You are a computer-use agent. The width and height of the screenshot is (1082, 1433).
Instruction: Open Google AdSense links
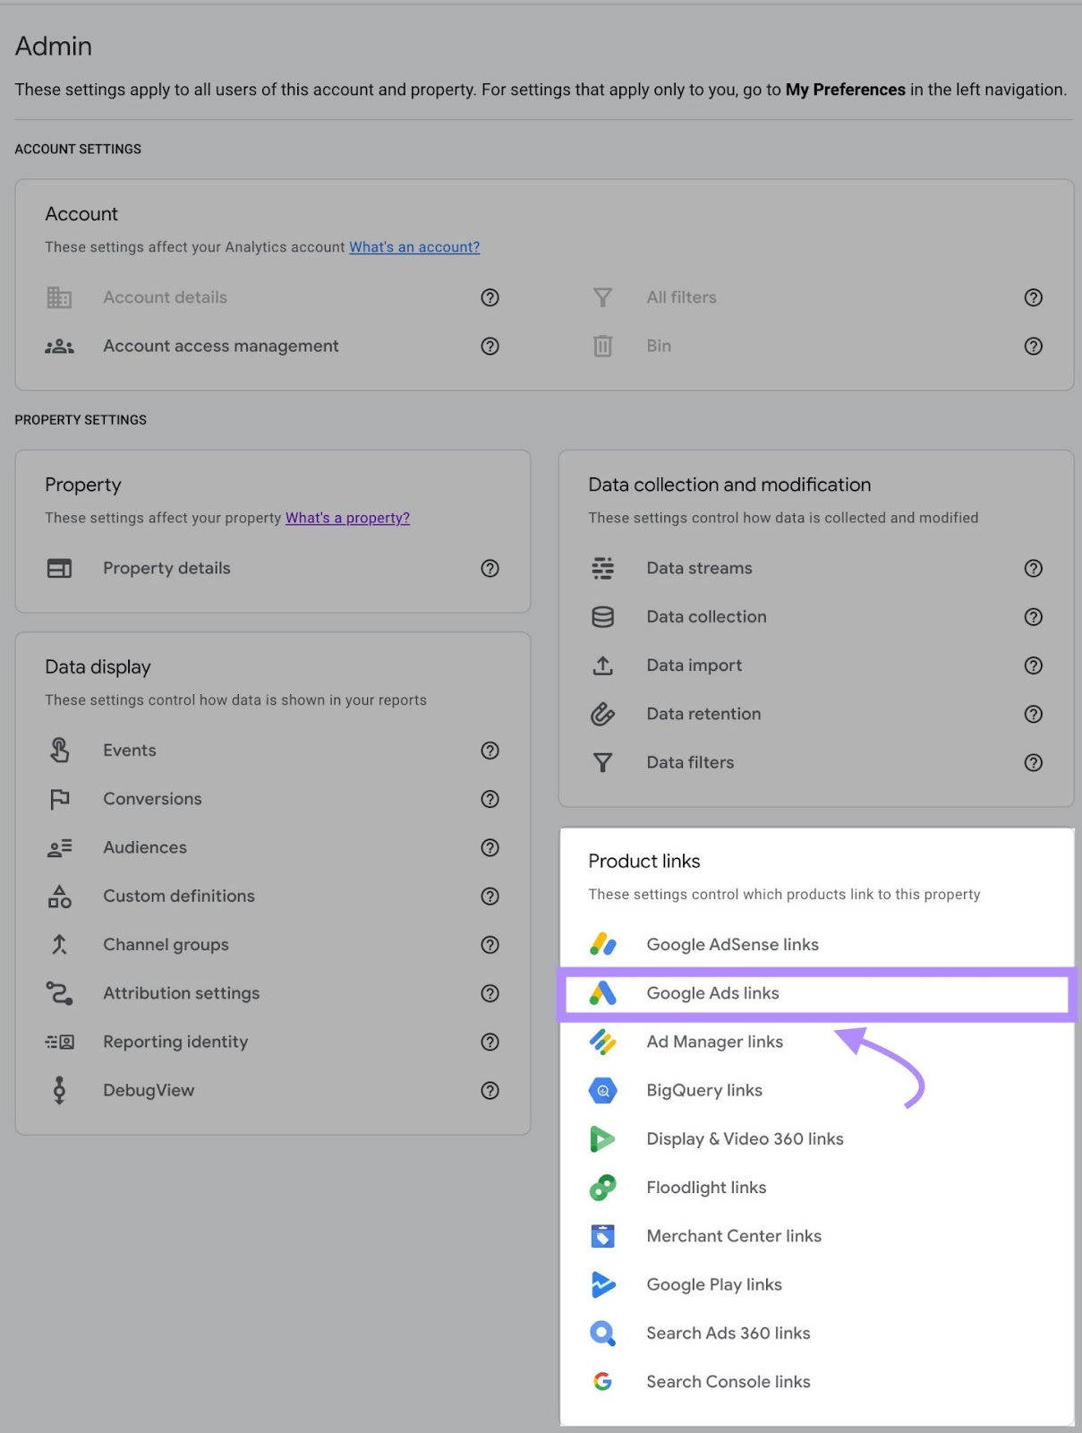(x=732, y=944)
